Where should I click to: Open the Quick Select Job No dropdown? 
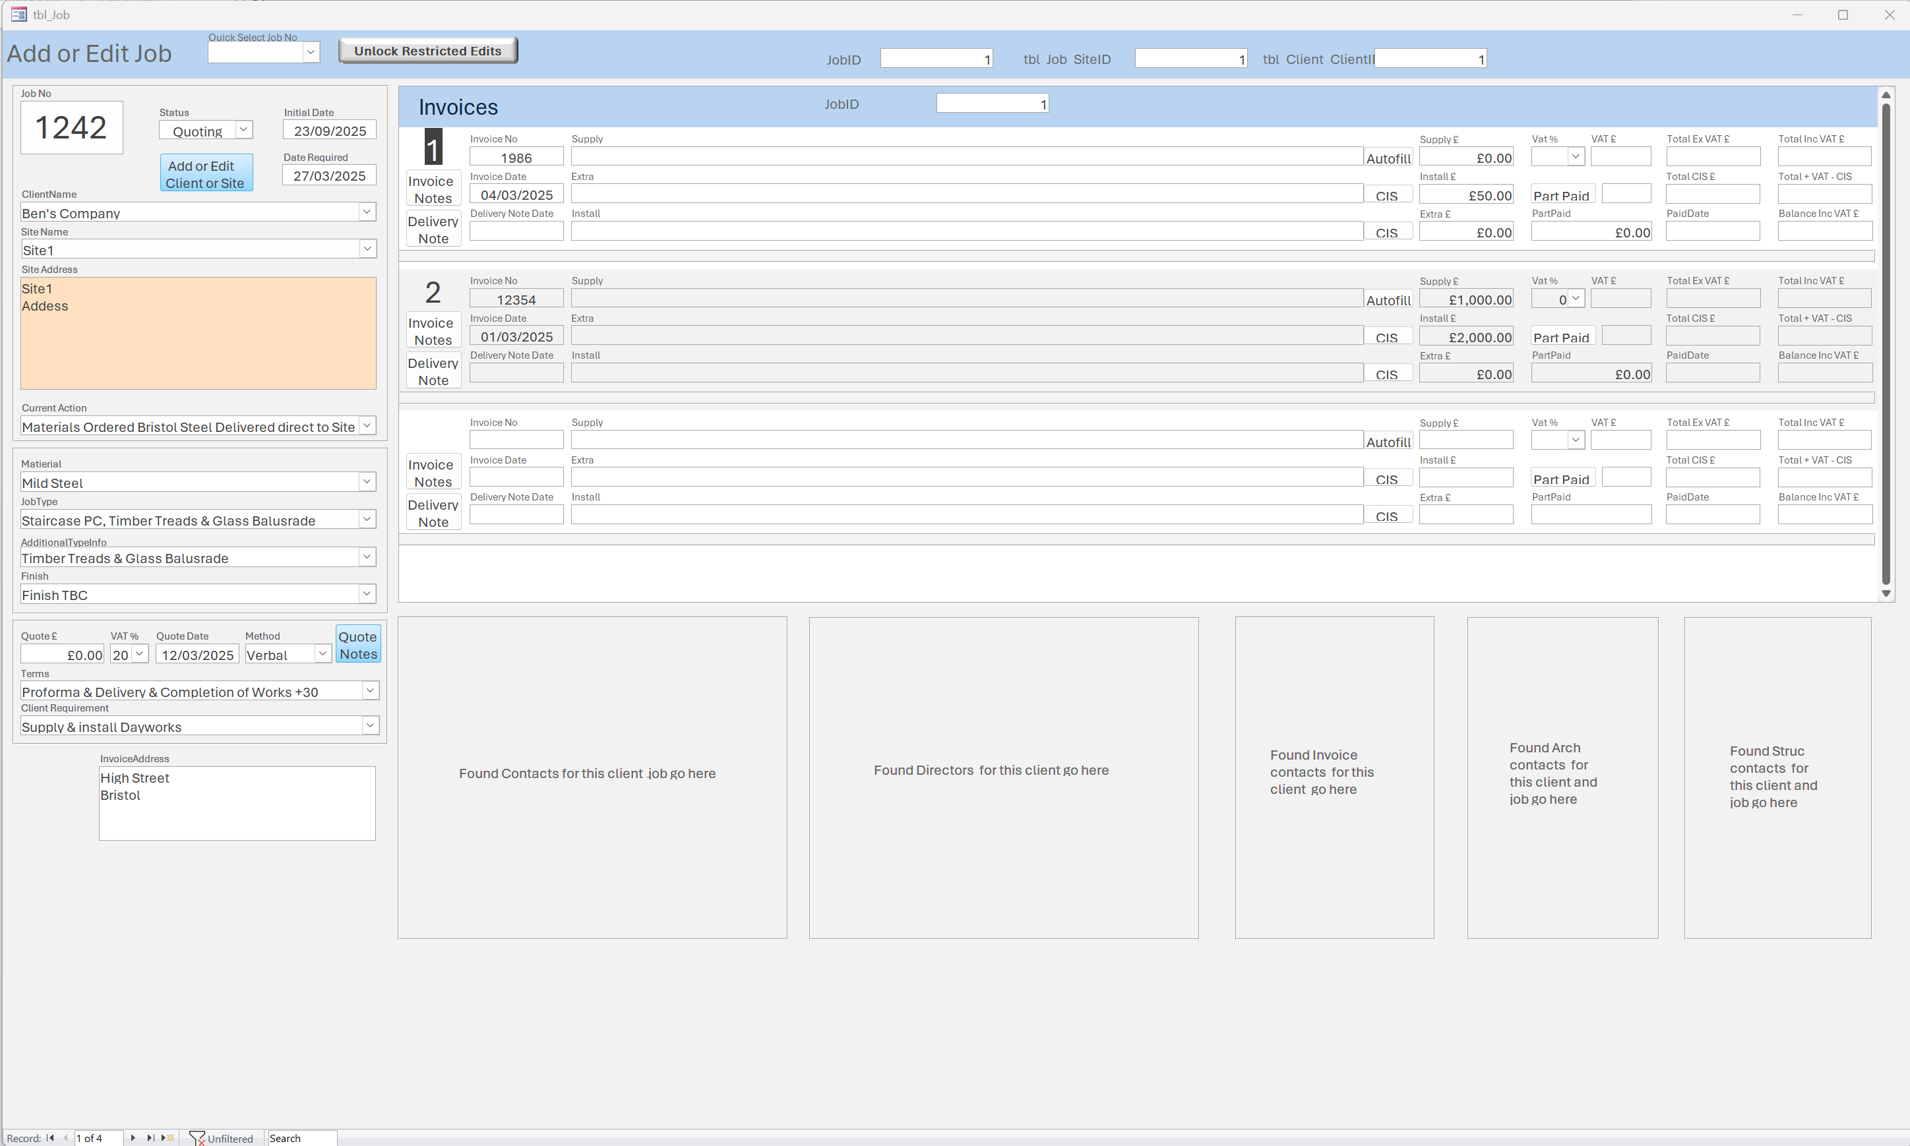[311, 51]
